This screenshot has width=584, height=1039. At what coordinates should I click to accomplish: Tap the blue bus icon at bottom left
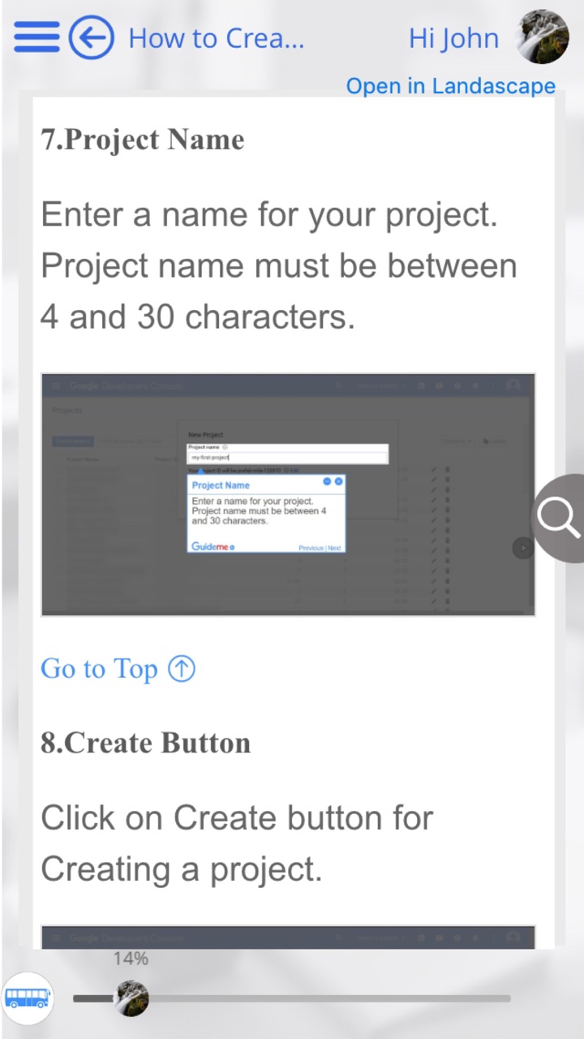29,998
